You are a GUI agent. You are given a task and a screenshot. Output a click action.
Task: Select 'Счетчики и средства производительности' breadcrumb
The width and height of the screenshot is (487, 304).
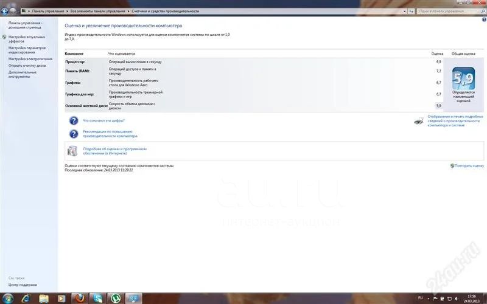point(165,11)
